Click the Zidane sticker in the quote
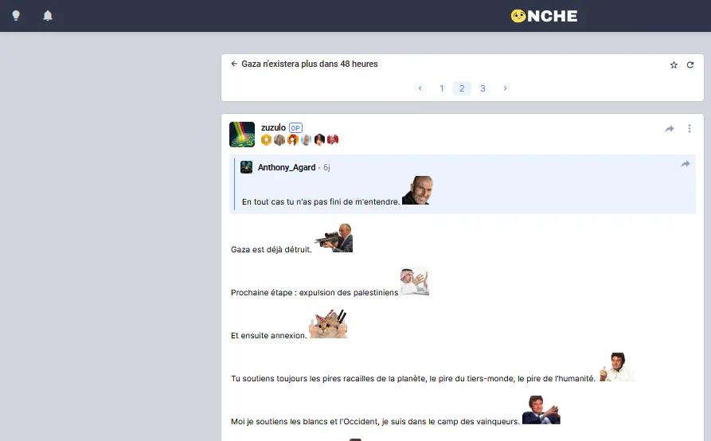Screen dimensions: 711x441 pos(418,190)
